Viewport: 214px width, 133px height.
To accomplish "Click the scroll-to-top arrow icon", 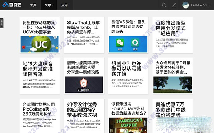I will (x=195, y=89).
